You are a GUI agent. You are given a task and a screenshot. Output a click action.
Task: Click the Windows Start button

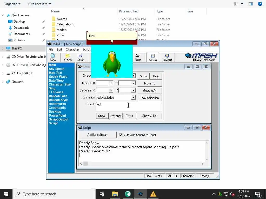6,194
